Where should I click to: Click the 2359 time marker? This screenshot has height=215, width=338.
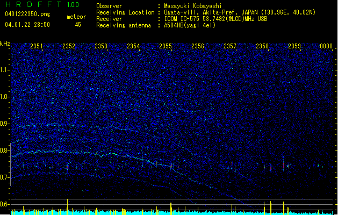click(x=294, y=46)
